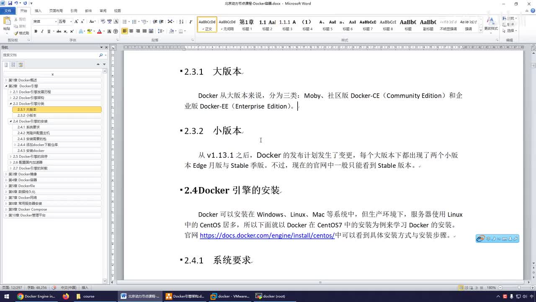The width and height of the screenshot is (536, 302).
Task: Switch to the 审阅 (Review) ribbon tab
Action: 103,10
